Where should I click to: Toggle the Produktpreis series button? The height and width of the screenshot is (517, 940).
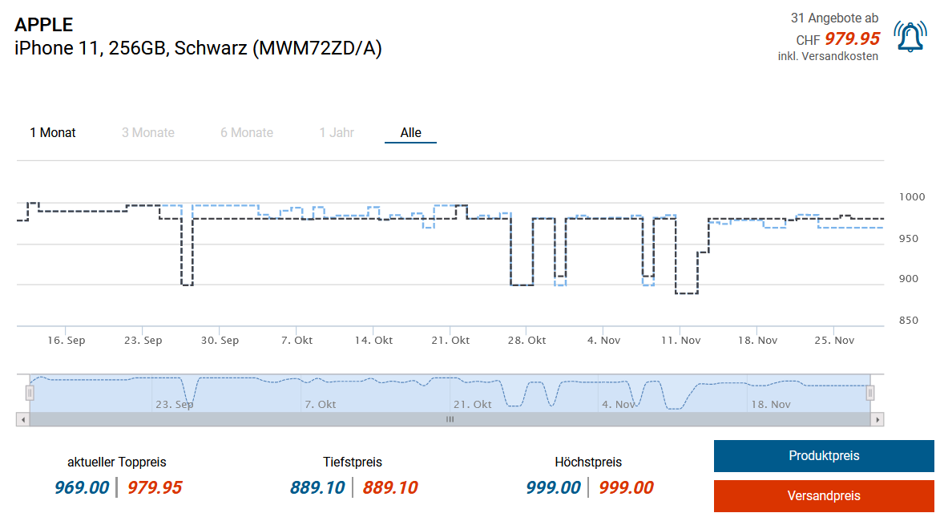pos(824,456)
